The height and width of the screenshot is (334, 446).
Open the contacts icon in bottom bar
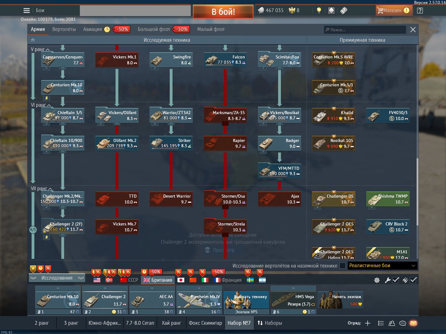392,323
